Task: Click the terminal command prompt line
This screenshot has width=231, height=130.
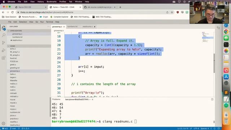Action: click(94, 122)
